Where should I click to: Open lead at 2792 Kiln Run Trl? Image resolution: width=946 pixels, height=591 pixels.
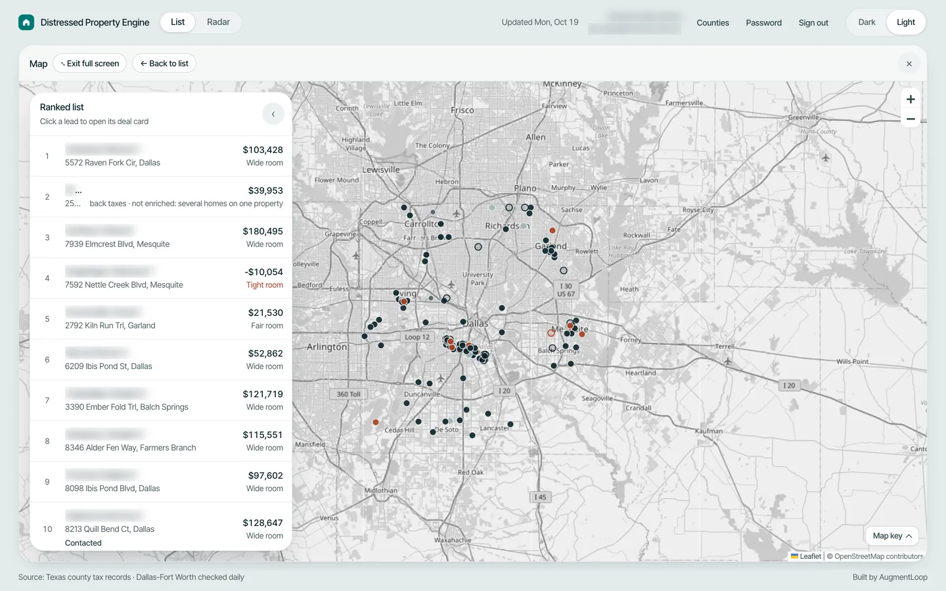click(x=161, y=319)
